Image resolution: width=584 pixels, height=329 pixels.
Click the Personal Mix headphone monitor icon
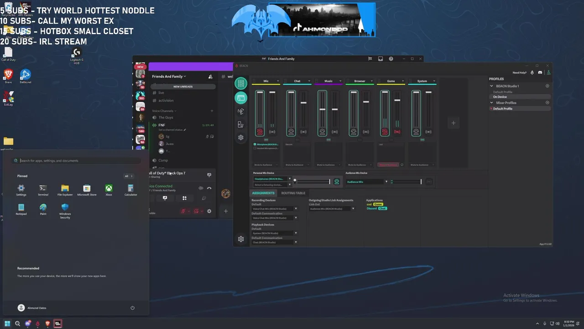[337, 181]
